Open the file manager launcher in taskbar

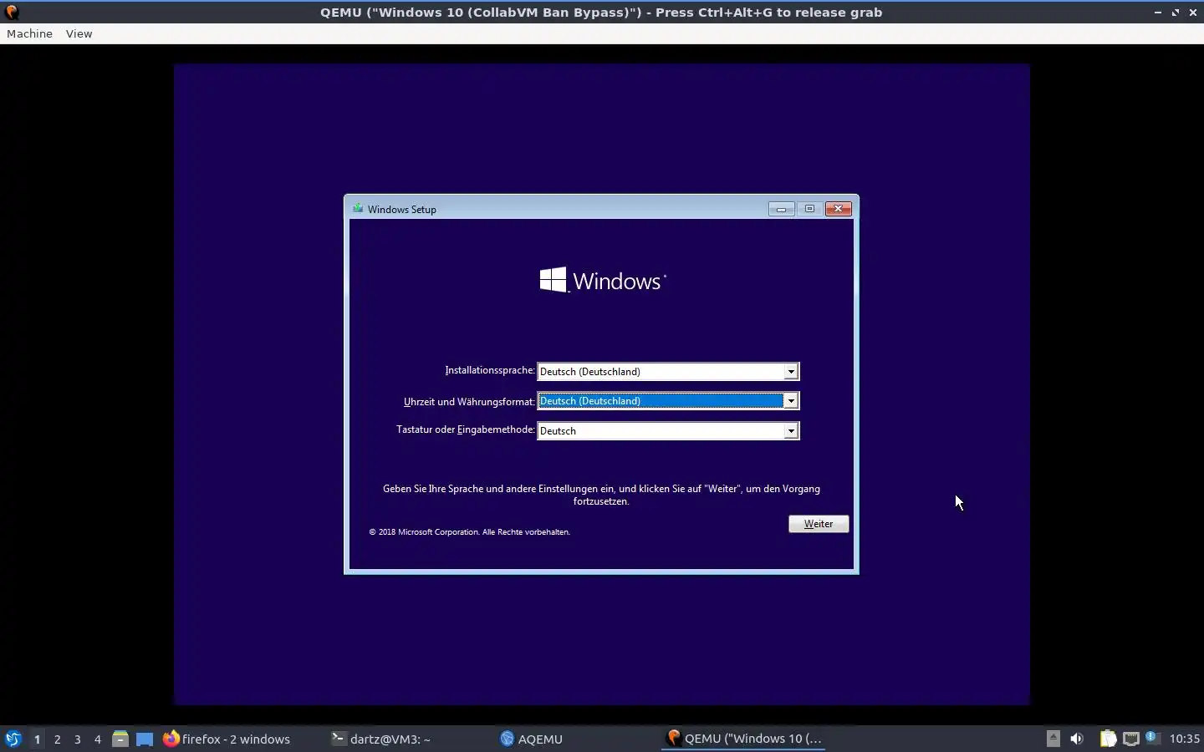pyautogui.click(x=120, y=739)
